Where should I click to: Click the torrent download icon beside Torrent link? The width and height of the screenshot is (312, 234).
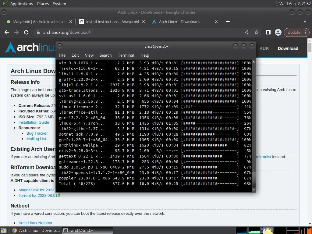coord(59,195)
